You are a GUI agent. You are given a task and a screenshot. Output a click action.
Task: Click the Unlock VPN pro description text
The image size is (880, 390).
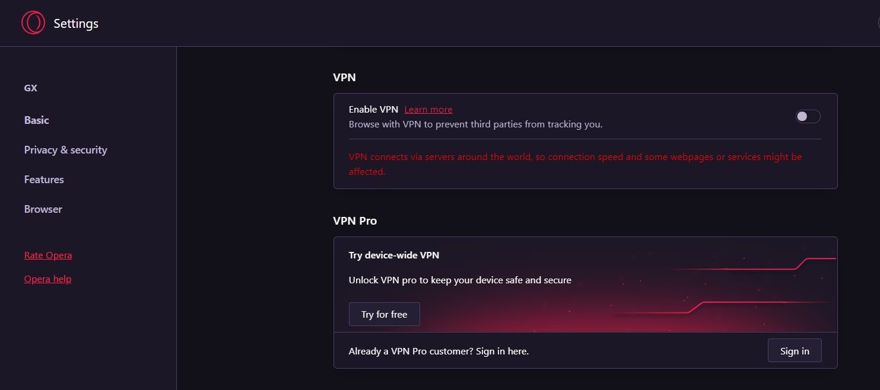(460, 280)
